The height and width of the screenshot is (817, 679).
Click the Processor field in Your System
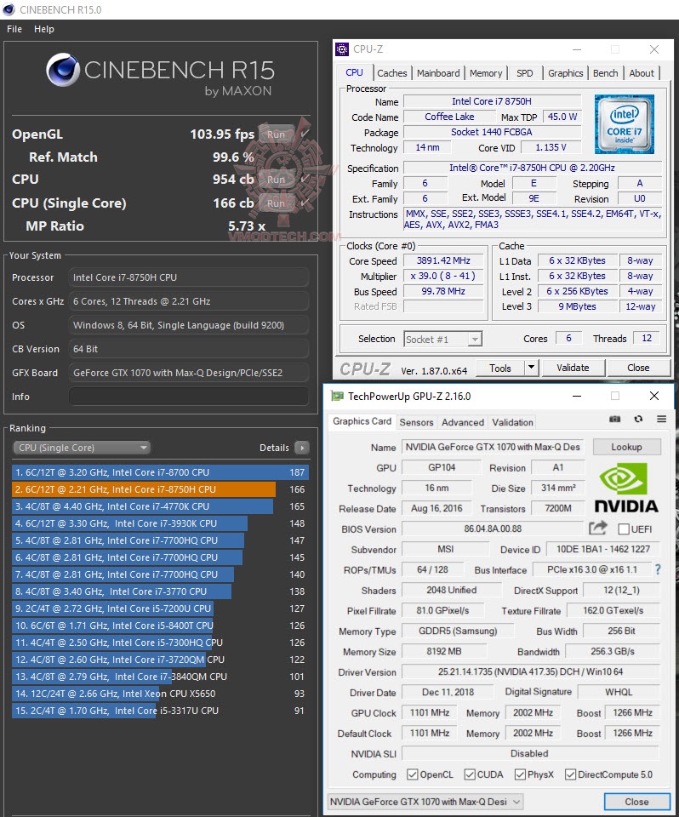coord(189,277)
